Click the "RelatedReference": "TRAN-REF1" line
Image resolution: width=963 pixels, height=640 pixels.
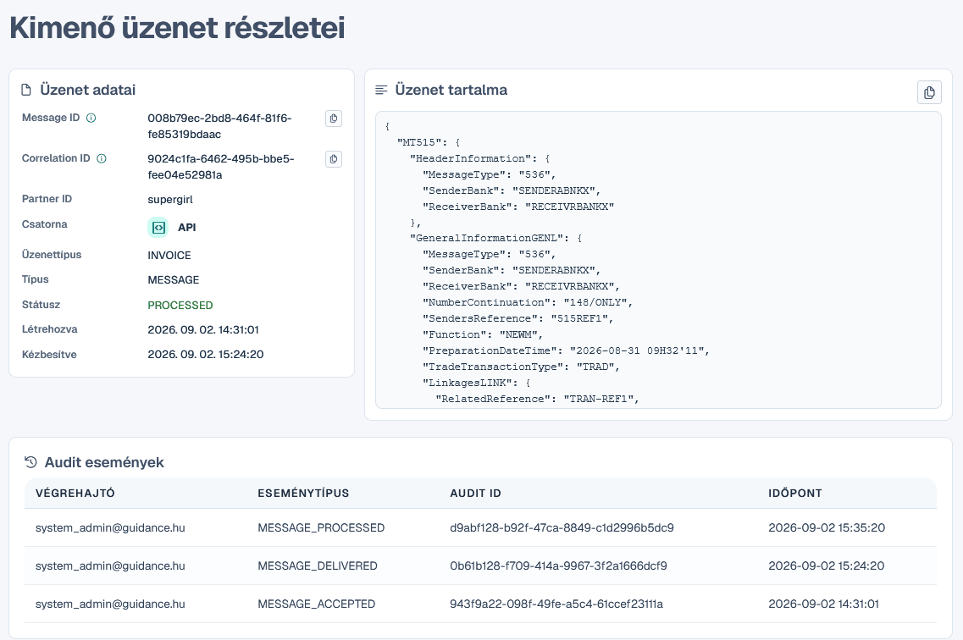tap(537, 399)
